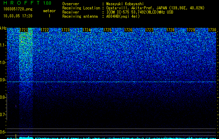Click the 0.8 frequency axis label
The image size is (219, 139).
click(x=3, y=97)
